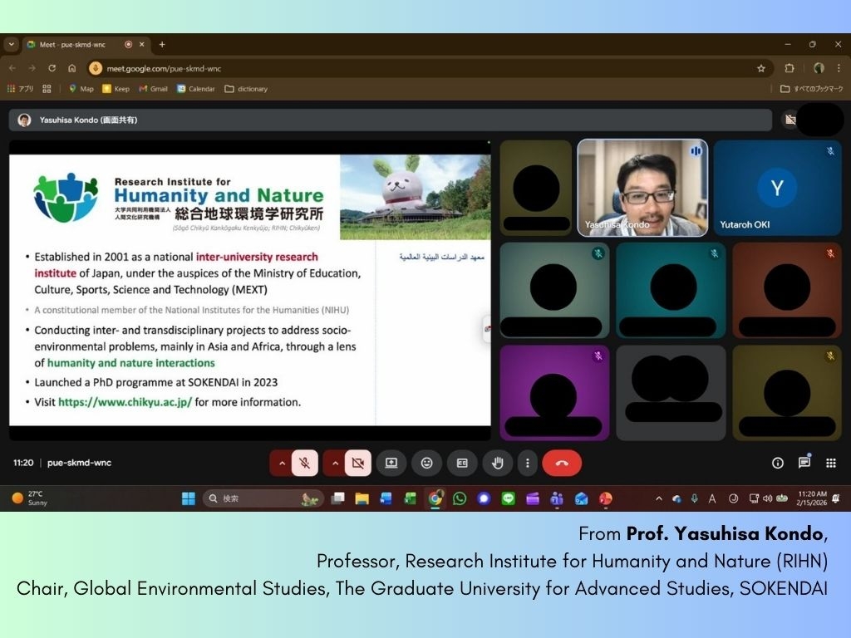Image resolution: width=851 pixels, height=638 pixels.
Task: Expand audio settings arrow beside microphone
Action: tap(281, 463)
